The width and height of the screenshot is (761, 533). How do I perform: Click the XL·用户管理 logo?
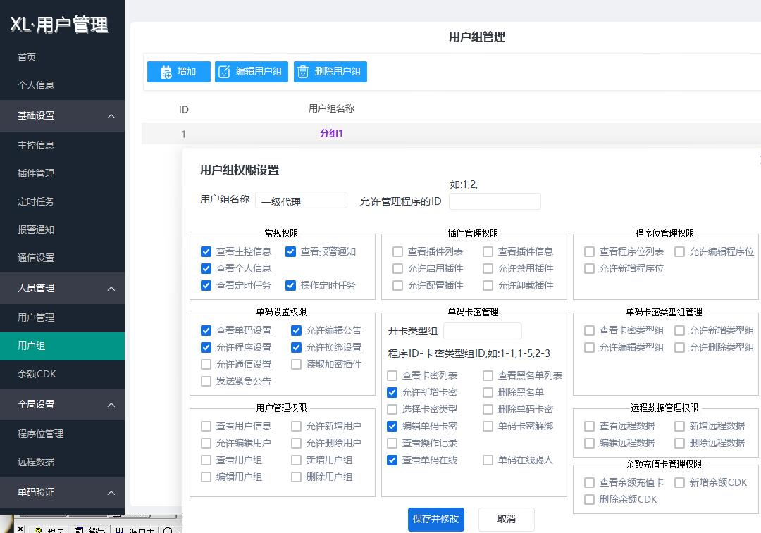(x=58, y=25)
